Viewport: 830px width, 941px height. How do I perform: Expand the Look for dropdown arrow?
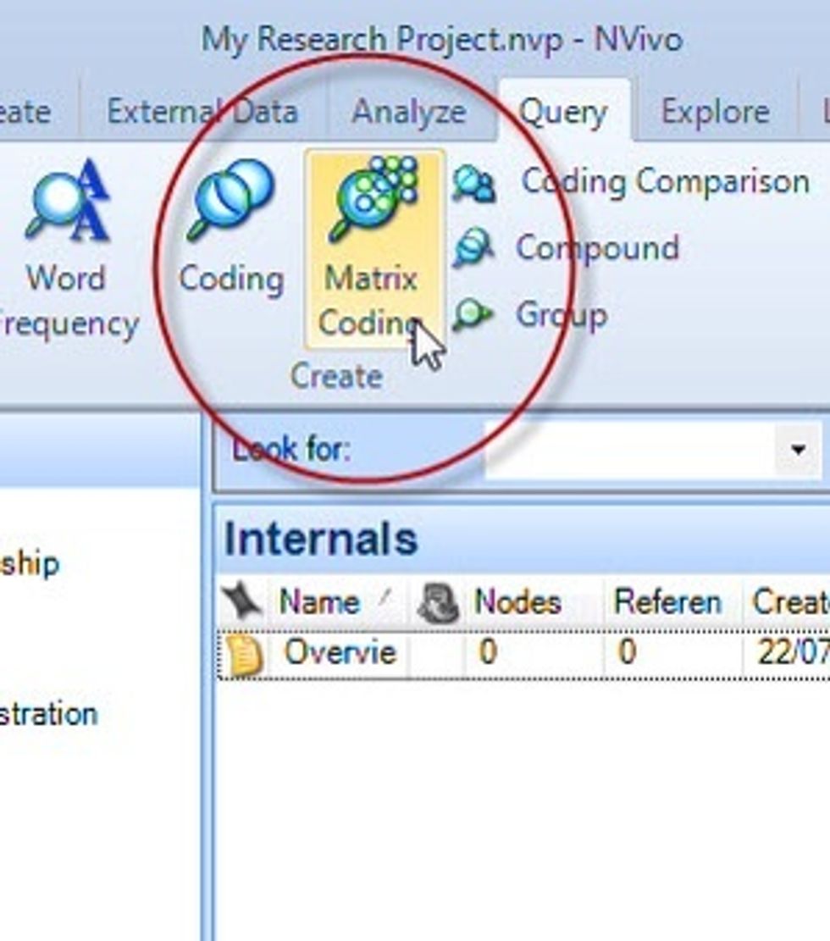pyautogui.click(x=798, y=450)
